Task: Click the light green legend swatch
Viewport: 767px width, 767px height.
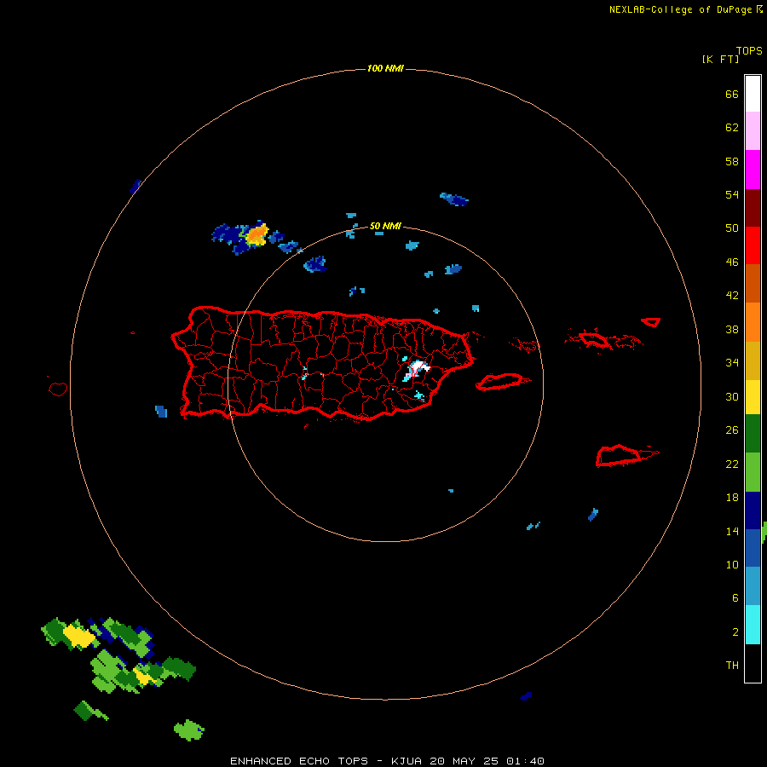Action: click(x=753, y=472)
